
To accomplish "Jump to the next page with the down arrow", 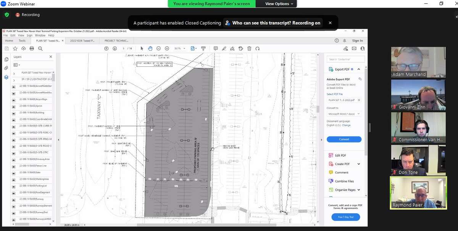I will (115, 48).
